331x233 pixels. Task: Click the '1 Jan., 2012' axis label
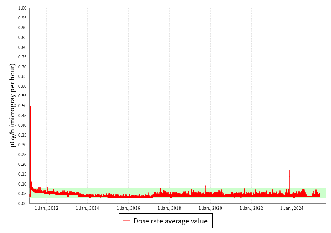(x=46, y=208)
